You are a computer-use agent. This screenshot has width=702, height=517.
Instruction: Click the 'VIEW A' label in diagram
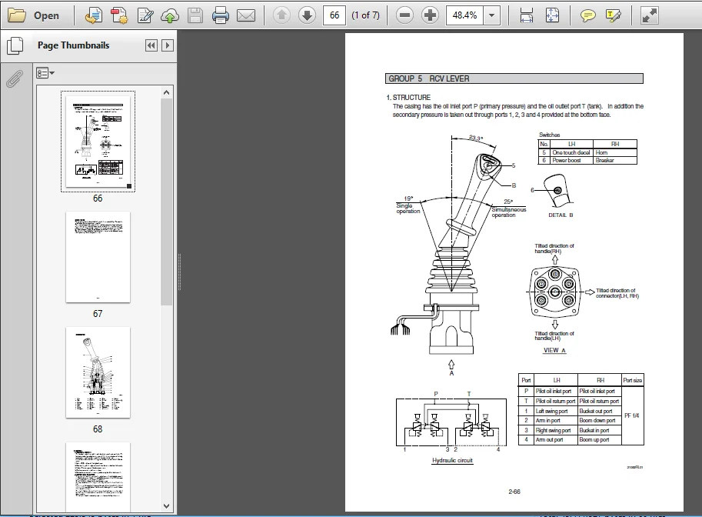pos(554,350)
